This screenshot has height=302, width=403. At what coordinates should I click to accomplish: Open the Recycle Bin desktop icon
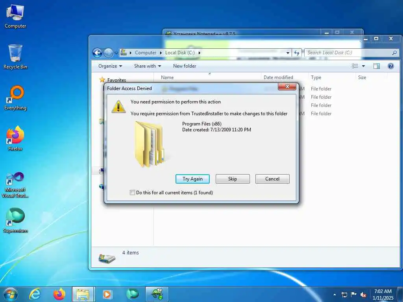pos(15,57)
